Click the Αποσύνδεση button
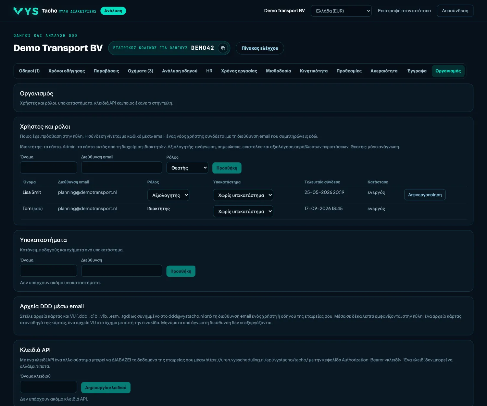The height and width of the screenshot is (406, 487). 455,11
